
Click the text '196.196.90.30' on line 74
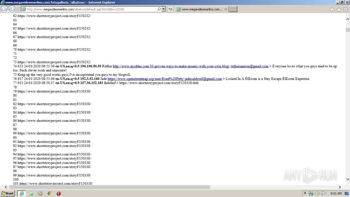click(91, 66)
